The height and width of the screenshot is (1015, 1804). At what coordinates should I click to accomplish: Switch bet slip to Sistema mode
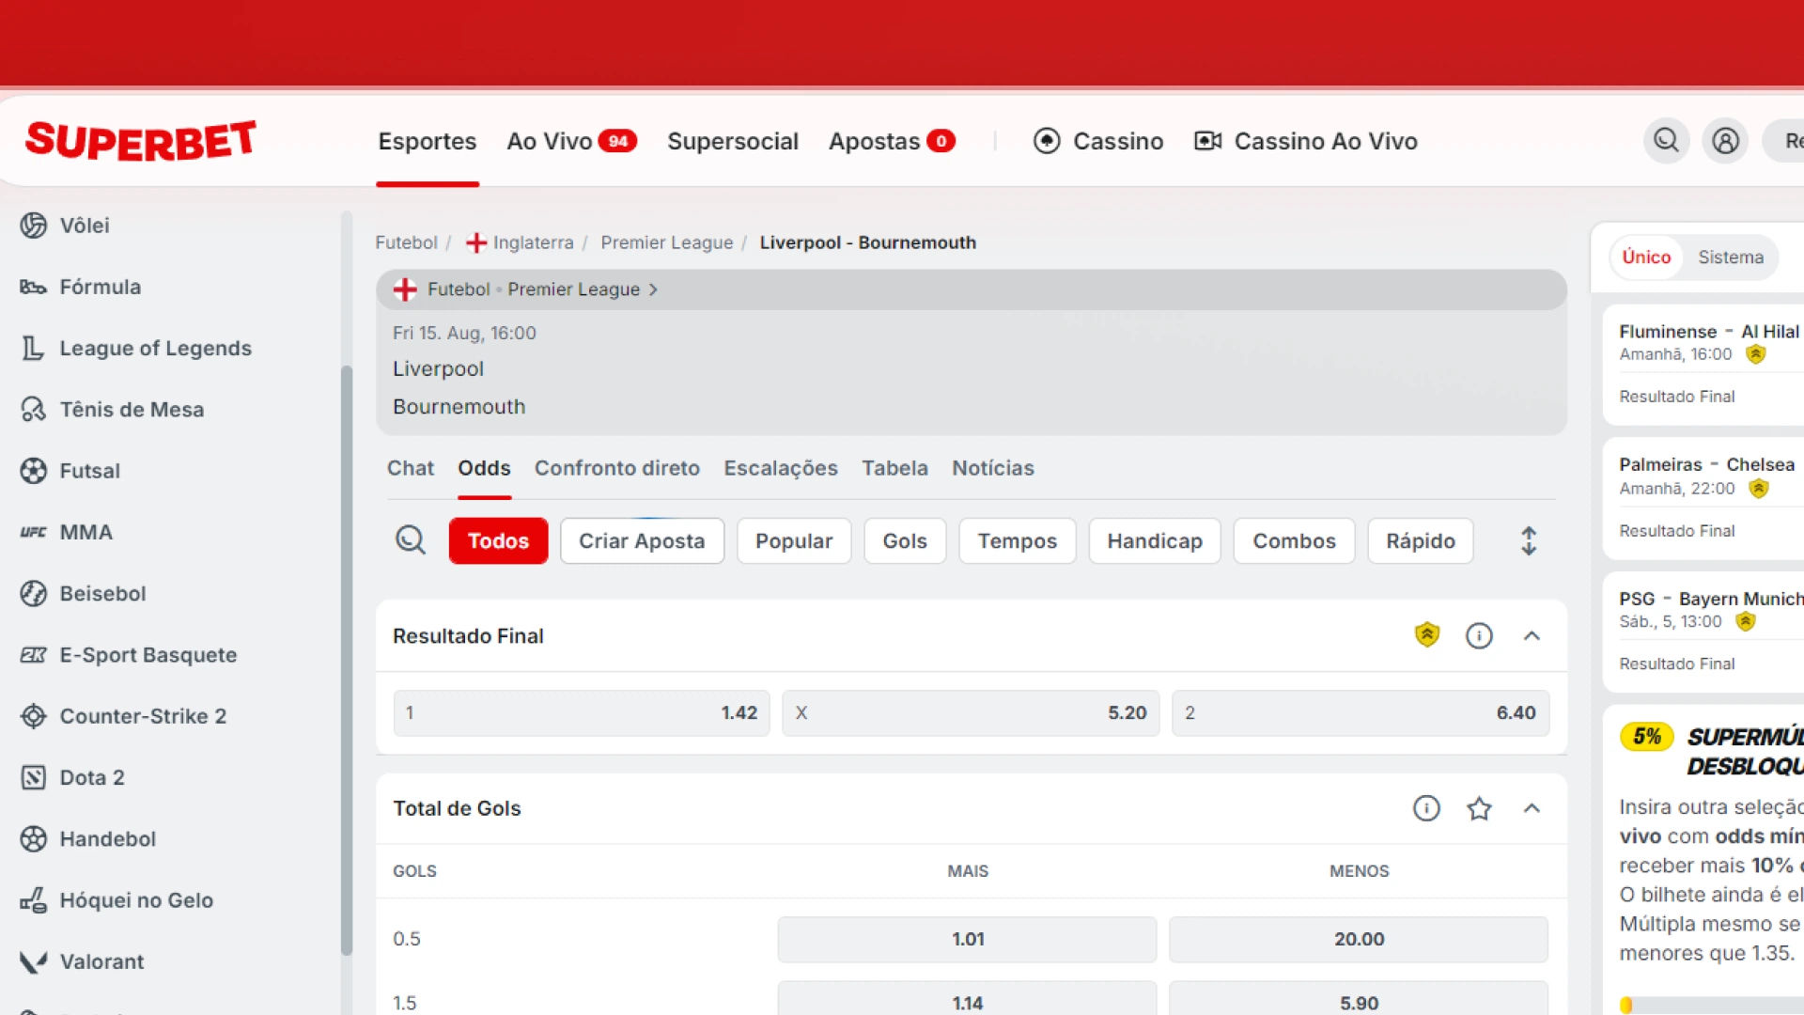[1730, 258]
